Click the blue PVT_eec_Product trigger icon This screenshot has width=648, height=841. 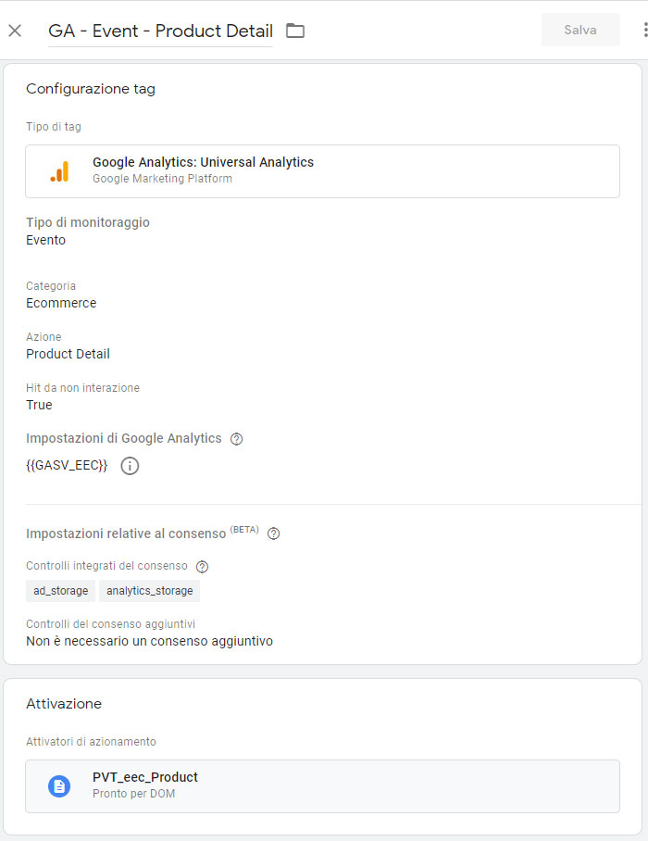59,786
